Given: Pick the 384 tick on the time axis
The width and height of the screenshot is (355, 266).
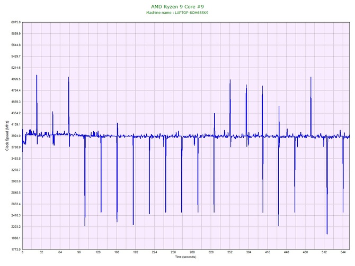Looking at the screenshot, I should pyautogui.click(x=248, y=252).
